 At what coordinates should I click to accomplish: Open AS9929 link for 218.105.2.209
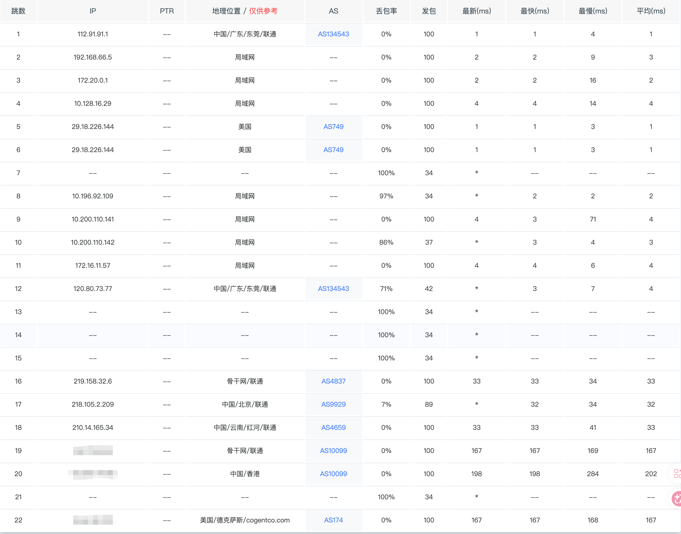[x=333, y=404]
